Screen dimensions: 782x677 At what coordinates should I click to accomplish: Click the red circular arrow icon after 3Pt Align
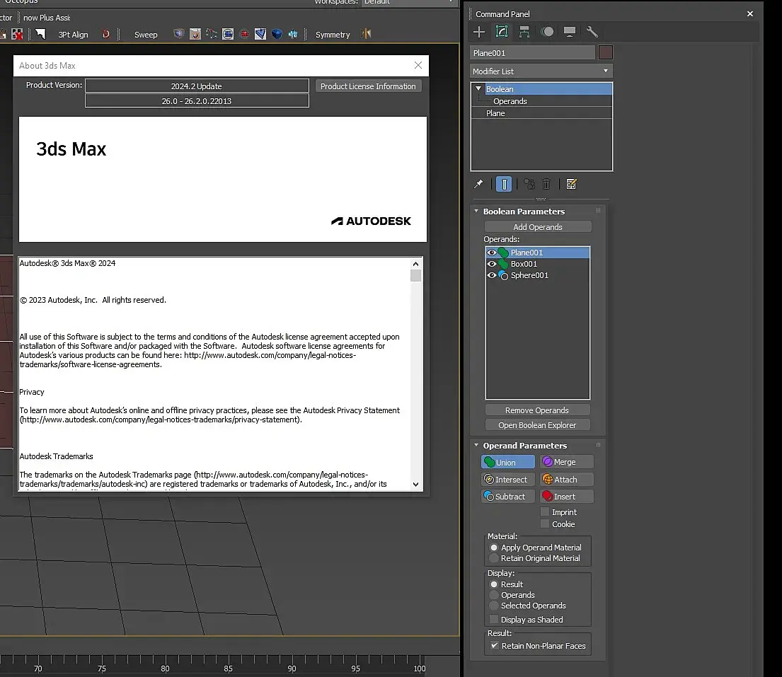coord(105,35)
